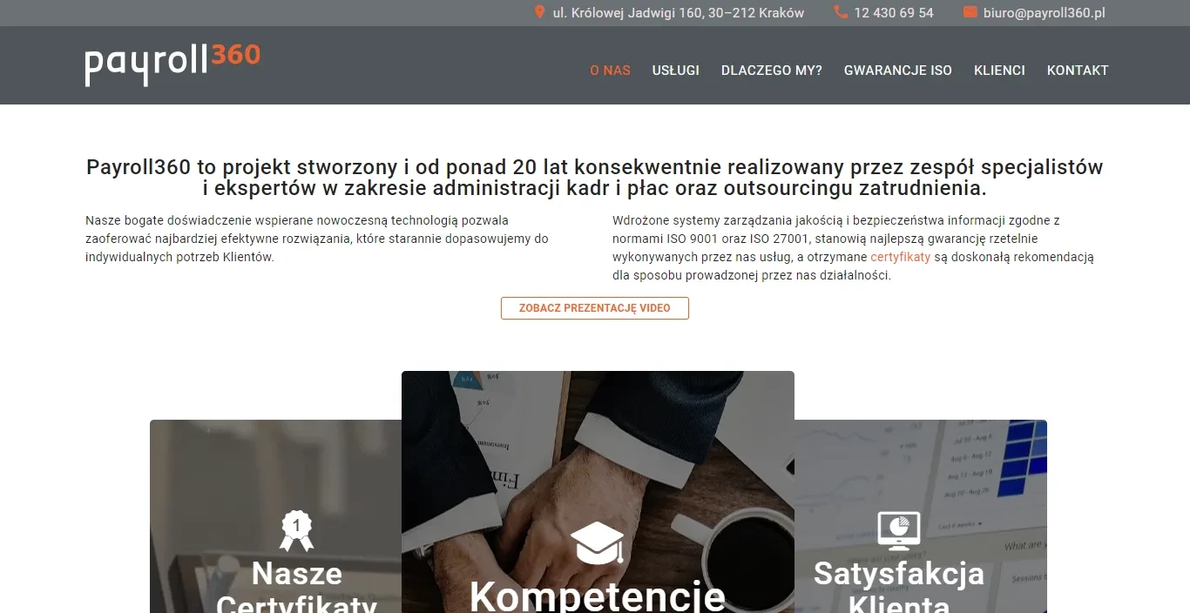1190x613 pixels.
Task: Click the phone handset icon
Action: point(841,12)
